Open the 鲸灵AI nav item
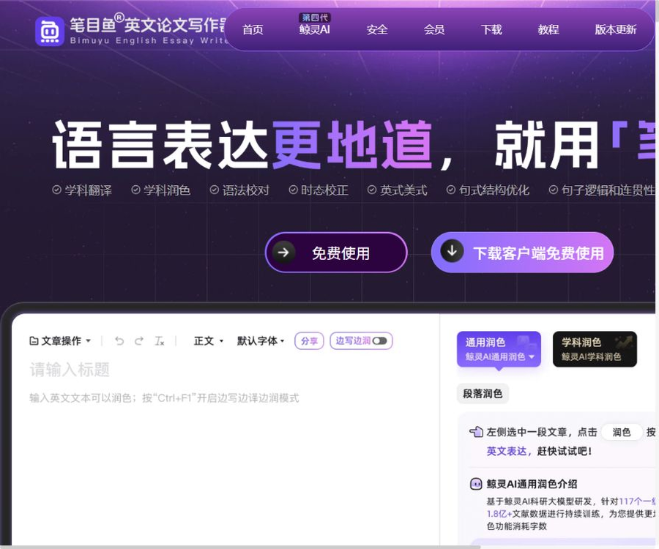 (314, 29)
